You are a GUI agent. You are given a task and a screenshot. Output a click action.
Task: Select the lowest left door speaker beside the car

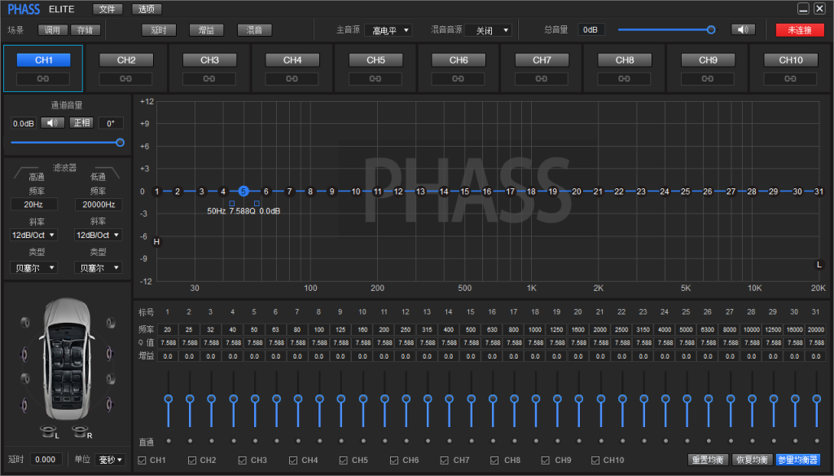(x=24, y=404)
